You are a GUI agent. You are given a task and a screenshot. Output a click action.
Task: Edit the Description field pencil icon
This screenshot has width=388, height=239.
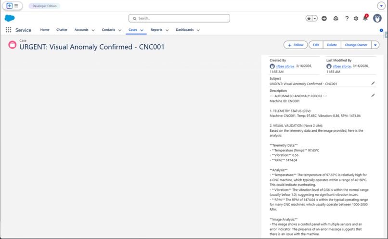373,95
